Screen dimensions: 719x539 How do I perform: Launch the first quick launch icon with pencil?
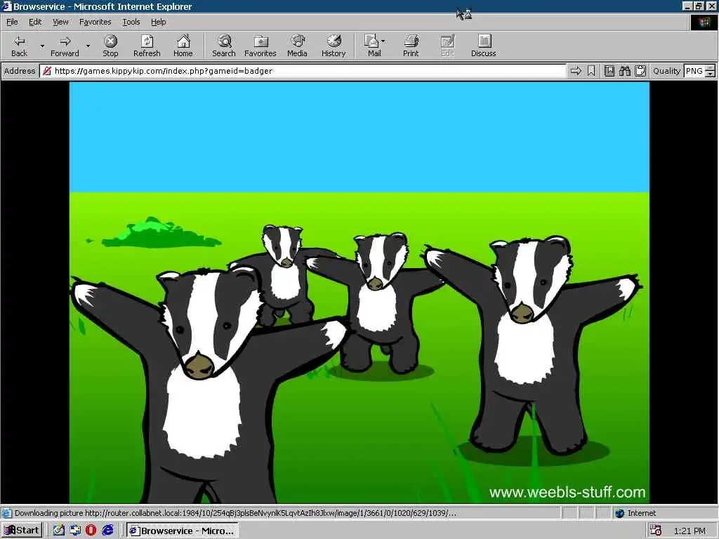[58, 531]
